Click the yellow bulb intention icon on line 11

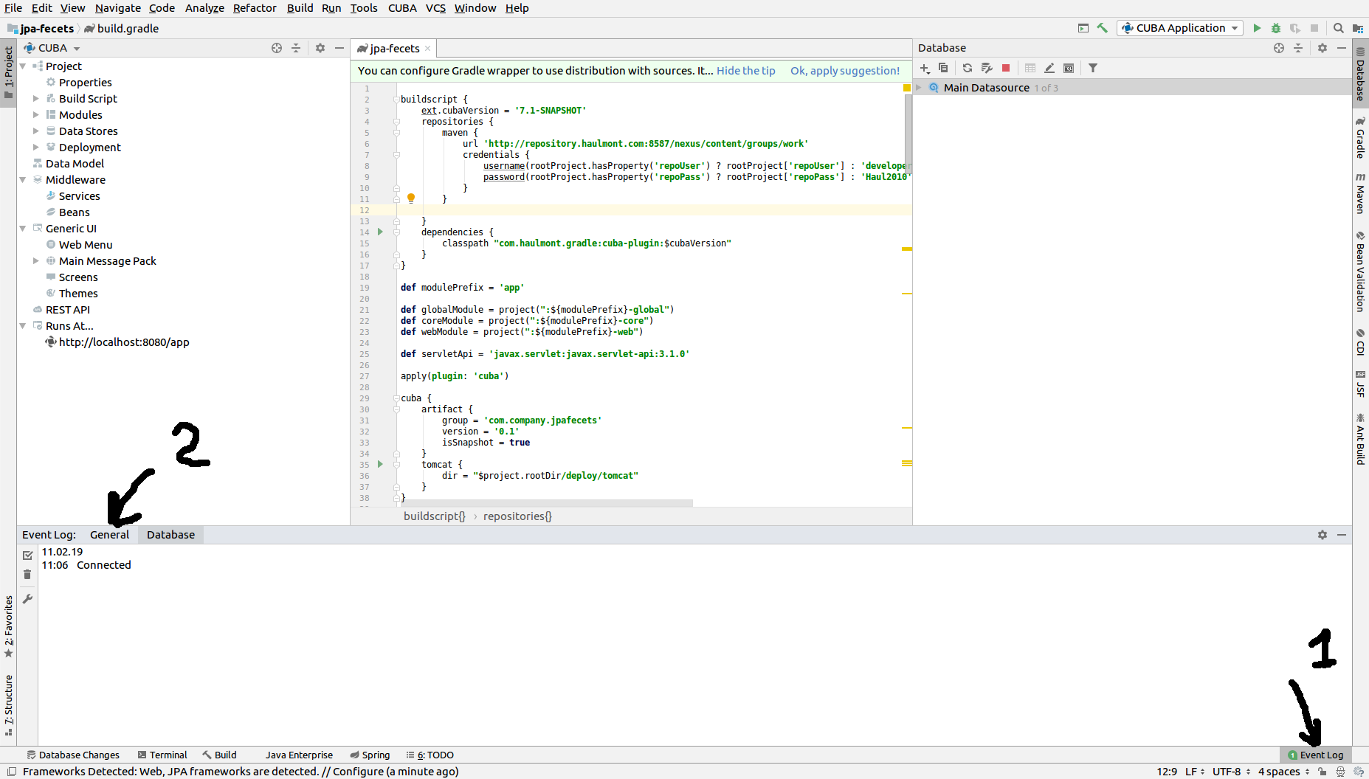click(411, 198)
